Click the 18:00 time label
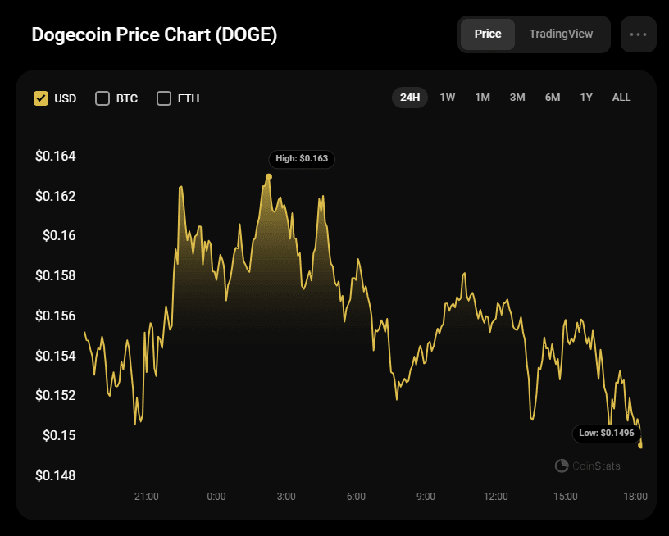The image size is (669, 536). pyautogui.click(x=634, y=497)
